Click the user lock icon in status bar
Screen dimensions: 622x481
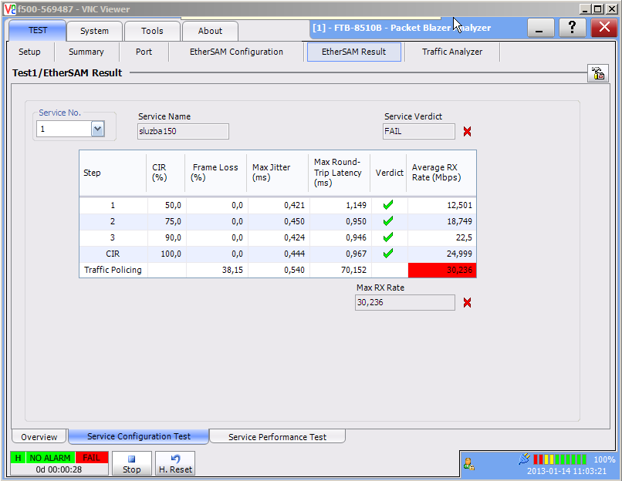pyautogui.click(x=469, y=464)
